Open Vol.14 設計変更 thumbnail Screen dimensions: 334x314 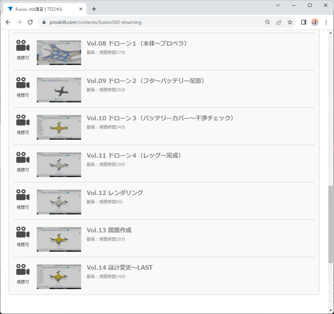(x=59, y=277)
